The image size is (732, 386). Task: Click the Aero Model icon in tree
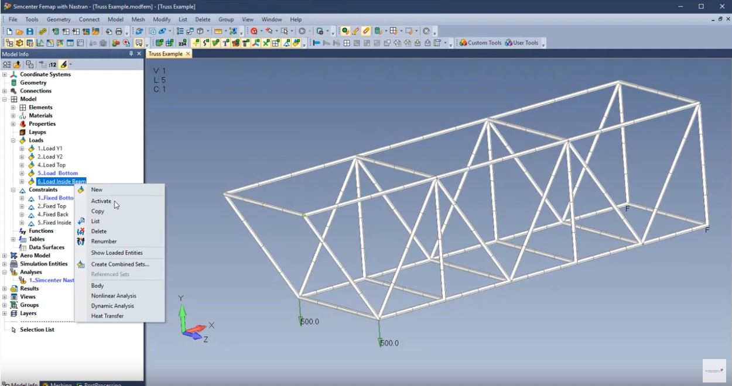(x=14, y=256)
